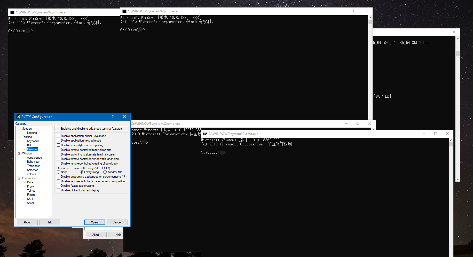Viewport: 473px width, 257px height.
Task: Click the PuTTY Configuration title bar icon
Action: tap(18, 116)
